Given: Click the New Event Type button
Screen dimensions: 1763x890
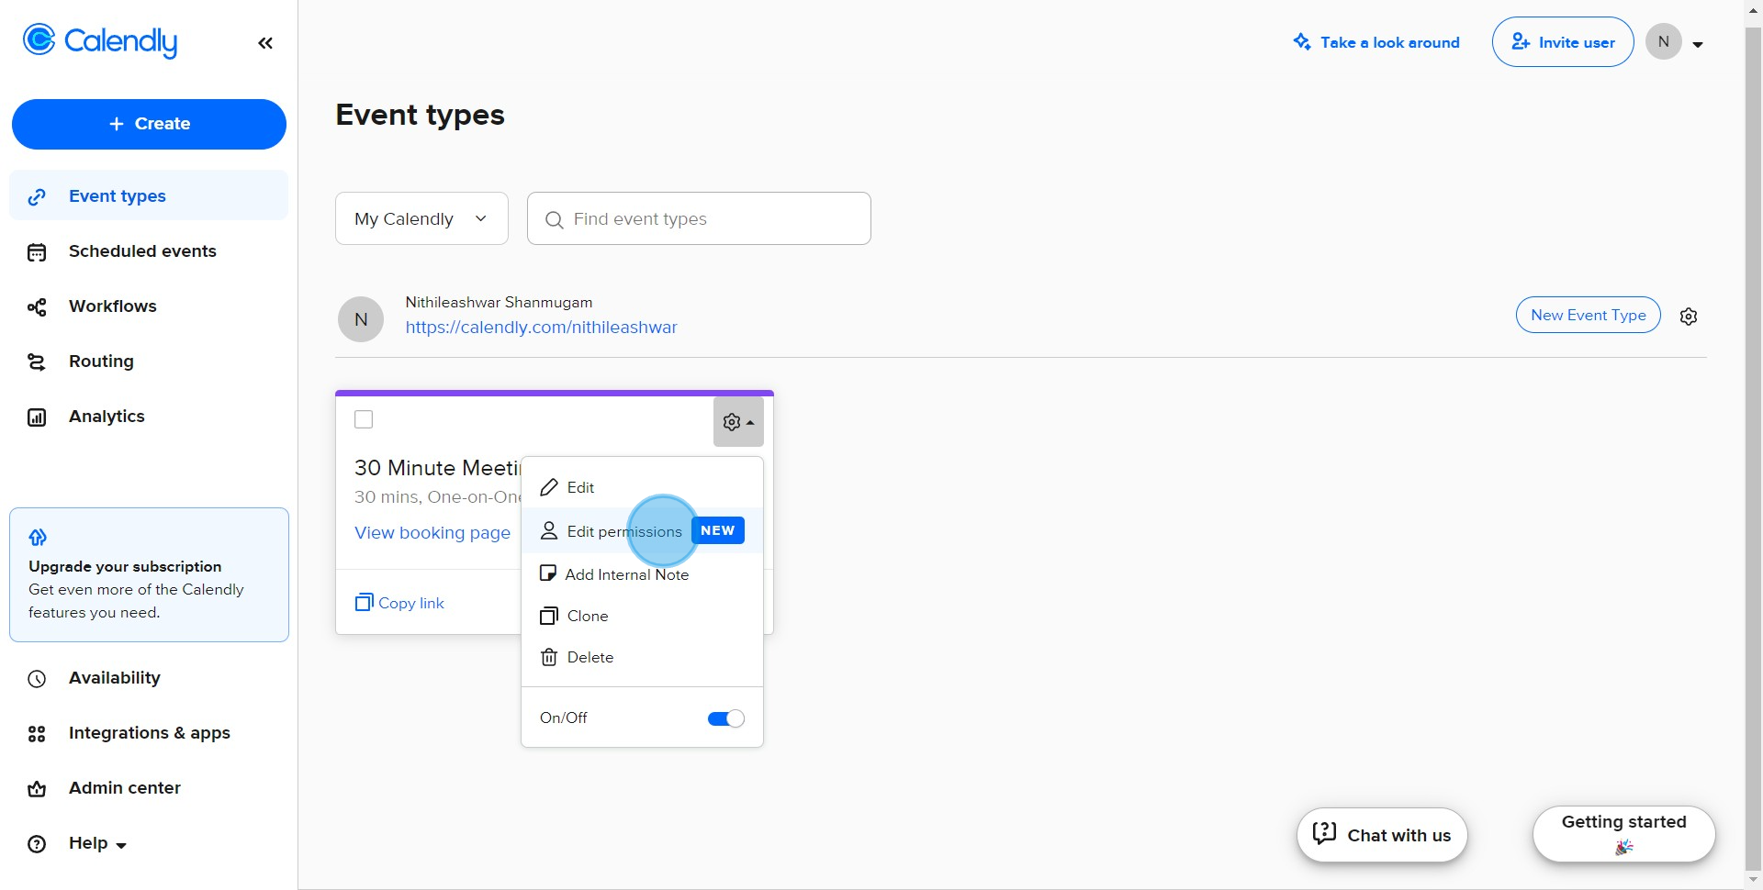Looking at the screenshot, I should click(1588, 315).
